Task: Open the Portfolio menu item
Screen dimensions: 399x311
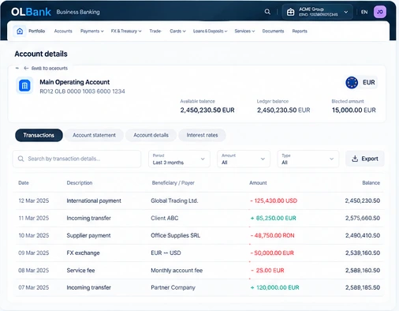Action: tap(37, 31)
